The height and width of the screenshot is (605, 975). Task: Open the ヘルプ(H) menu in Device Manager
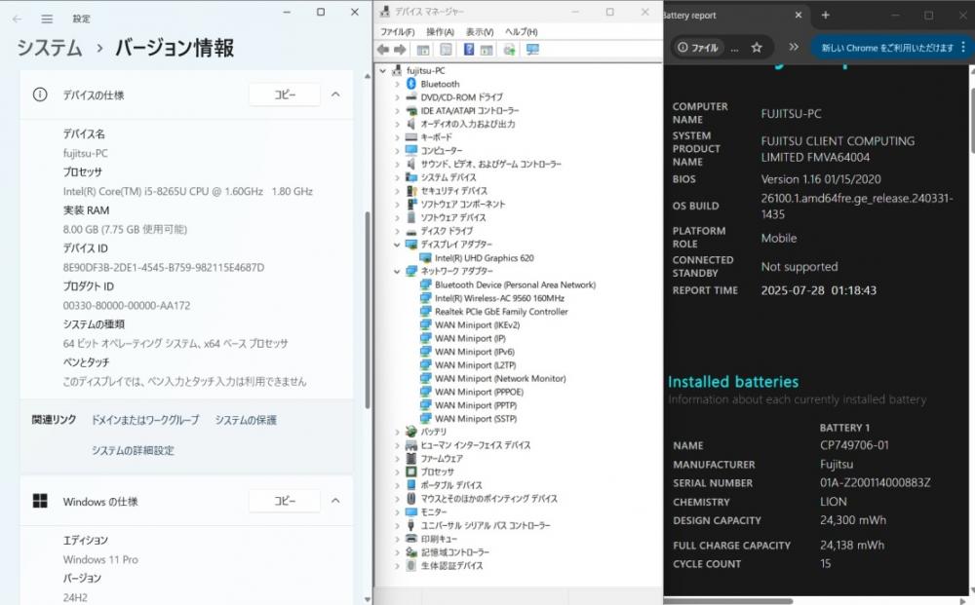[x=522, y=32]
